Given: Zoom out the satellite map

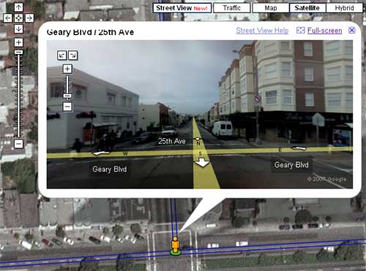Looking at the screenshot, I should coord(18,144).
